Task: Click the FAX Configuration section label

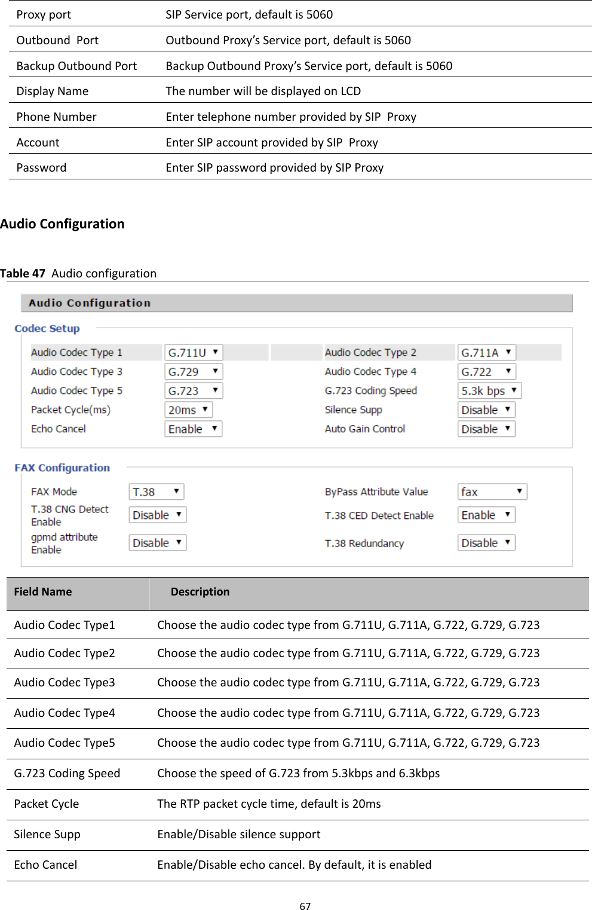Action: pyautogui.click(x=62, y=467)
